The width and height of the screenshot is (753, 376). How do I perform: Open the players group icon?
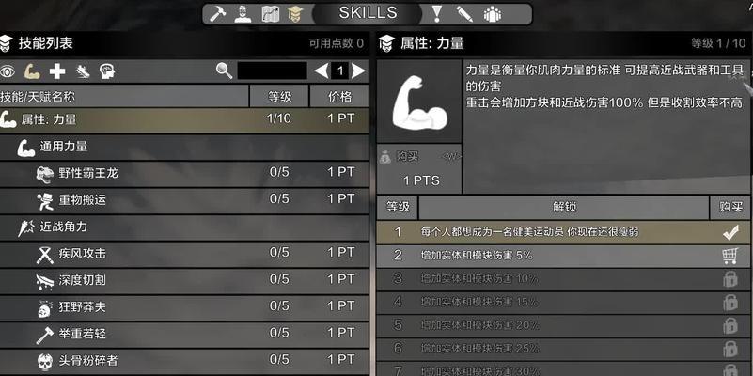click(493, 14)
